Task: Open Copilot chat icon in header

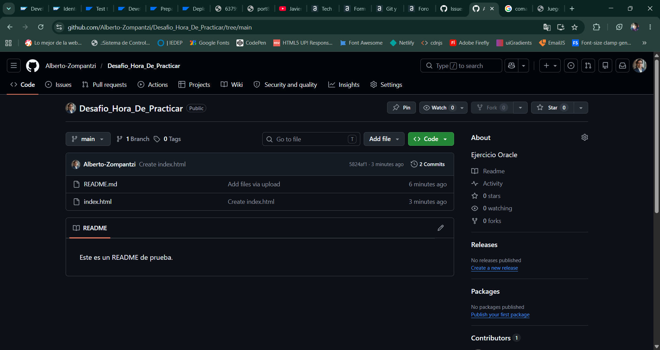Action: tap(511, 66)
